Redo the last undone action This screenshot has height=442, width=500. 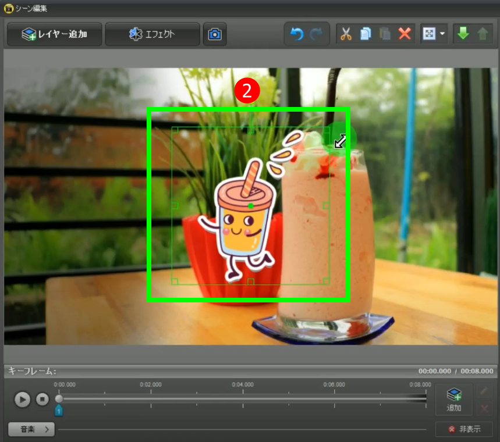click(x=317, y=34)
